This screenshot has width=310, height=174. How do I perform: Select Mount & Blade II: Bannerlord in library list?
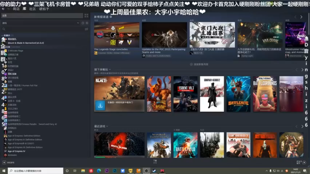click(x=26, y=43)
